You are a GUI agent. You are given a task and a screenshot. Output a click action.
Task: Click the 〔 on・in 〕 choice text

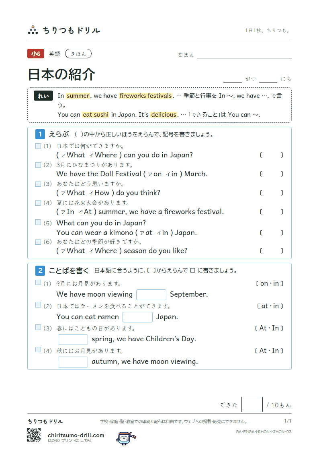pyautogui.click(x=270, y=284)
